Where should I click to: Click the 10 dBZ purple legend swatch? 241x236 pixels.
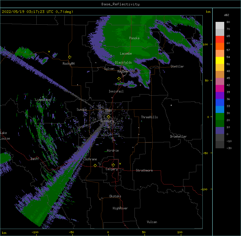(x=220, y=131)
